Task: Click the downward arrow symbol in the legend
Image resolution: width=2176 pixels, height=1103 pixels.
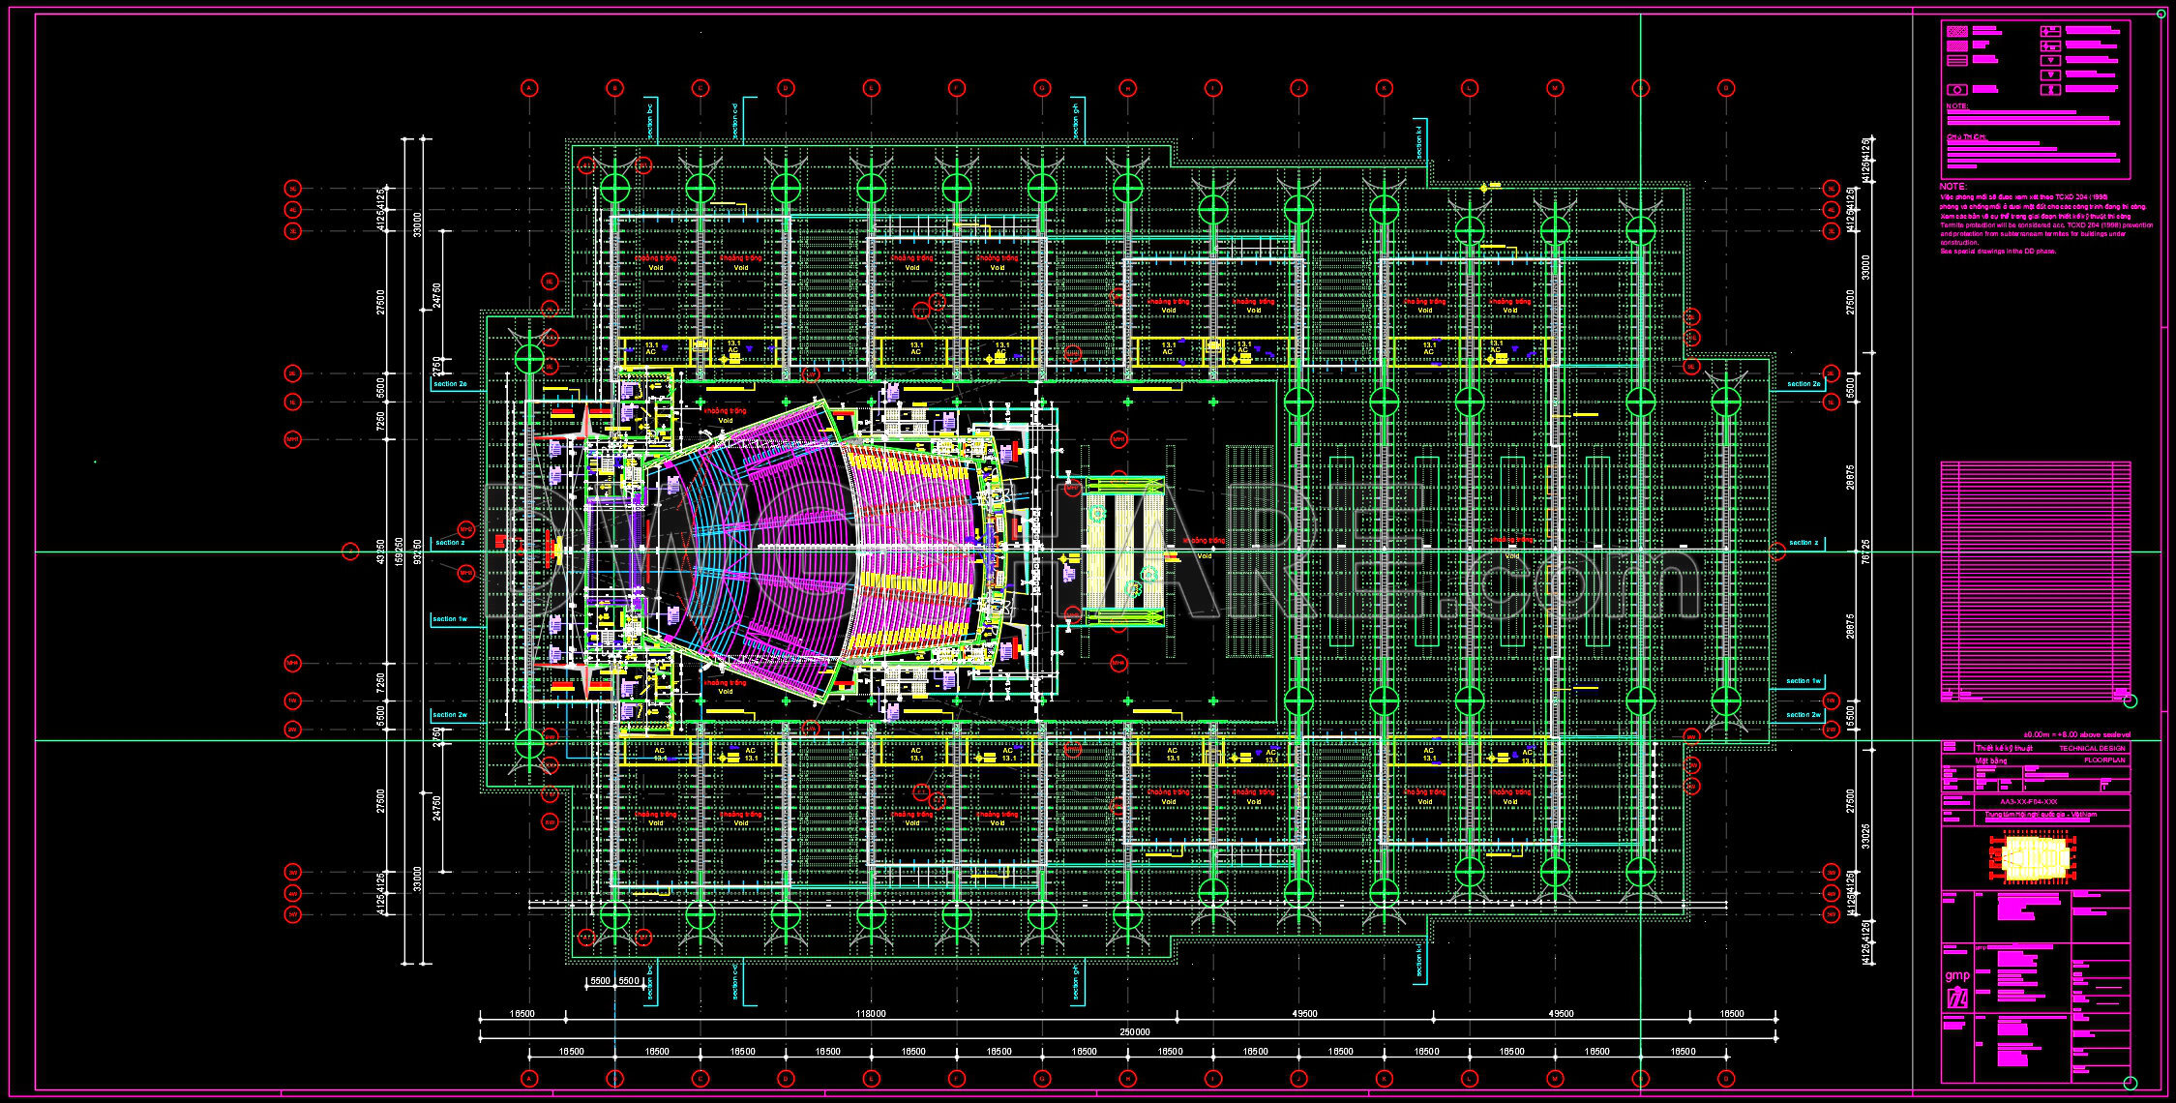Action: (2051, 60)
